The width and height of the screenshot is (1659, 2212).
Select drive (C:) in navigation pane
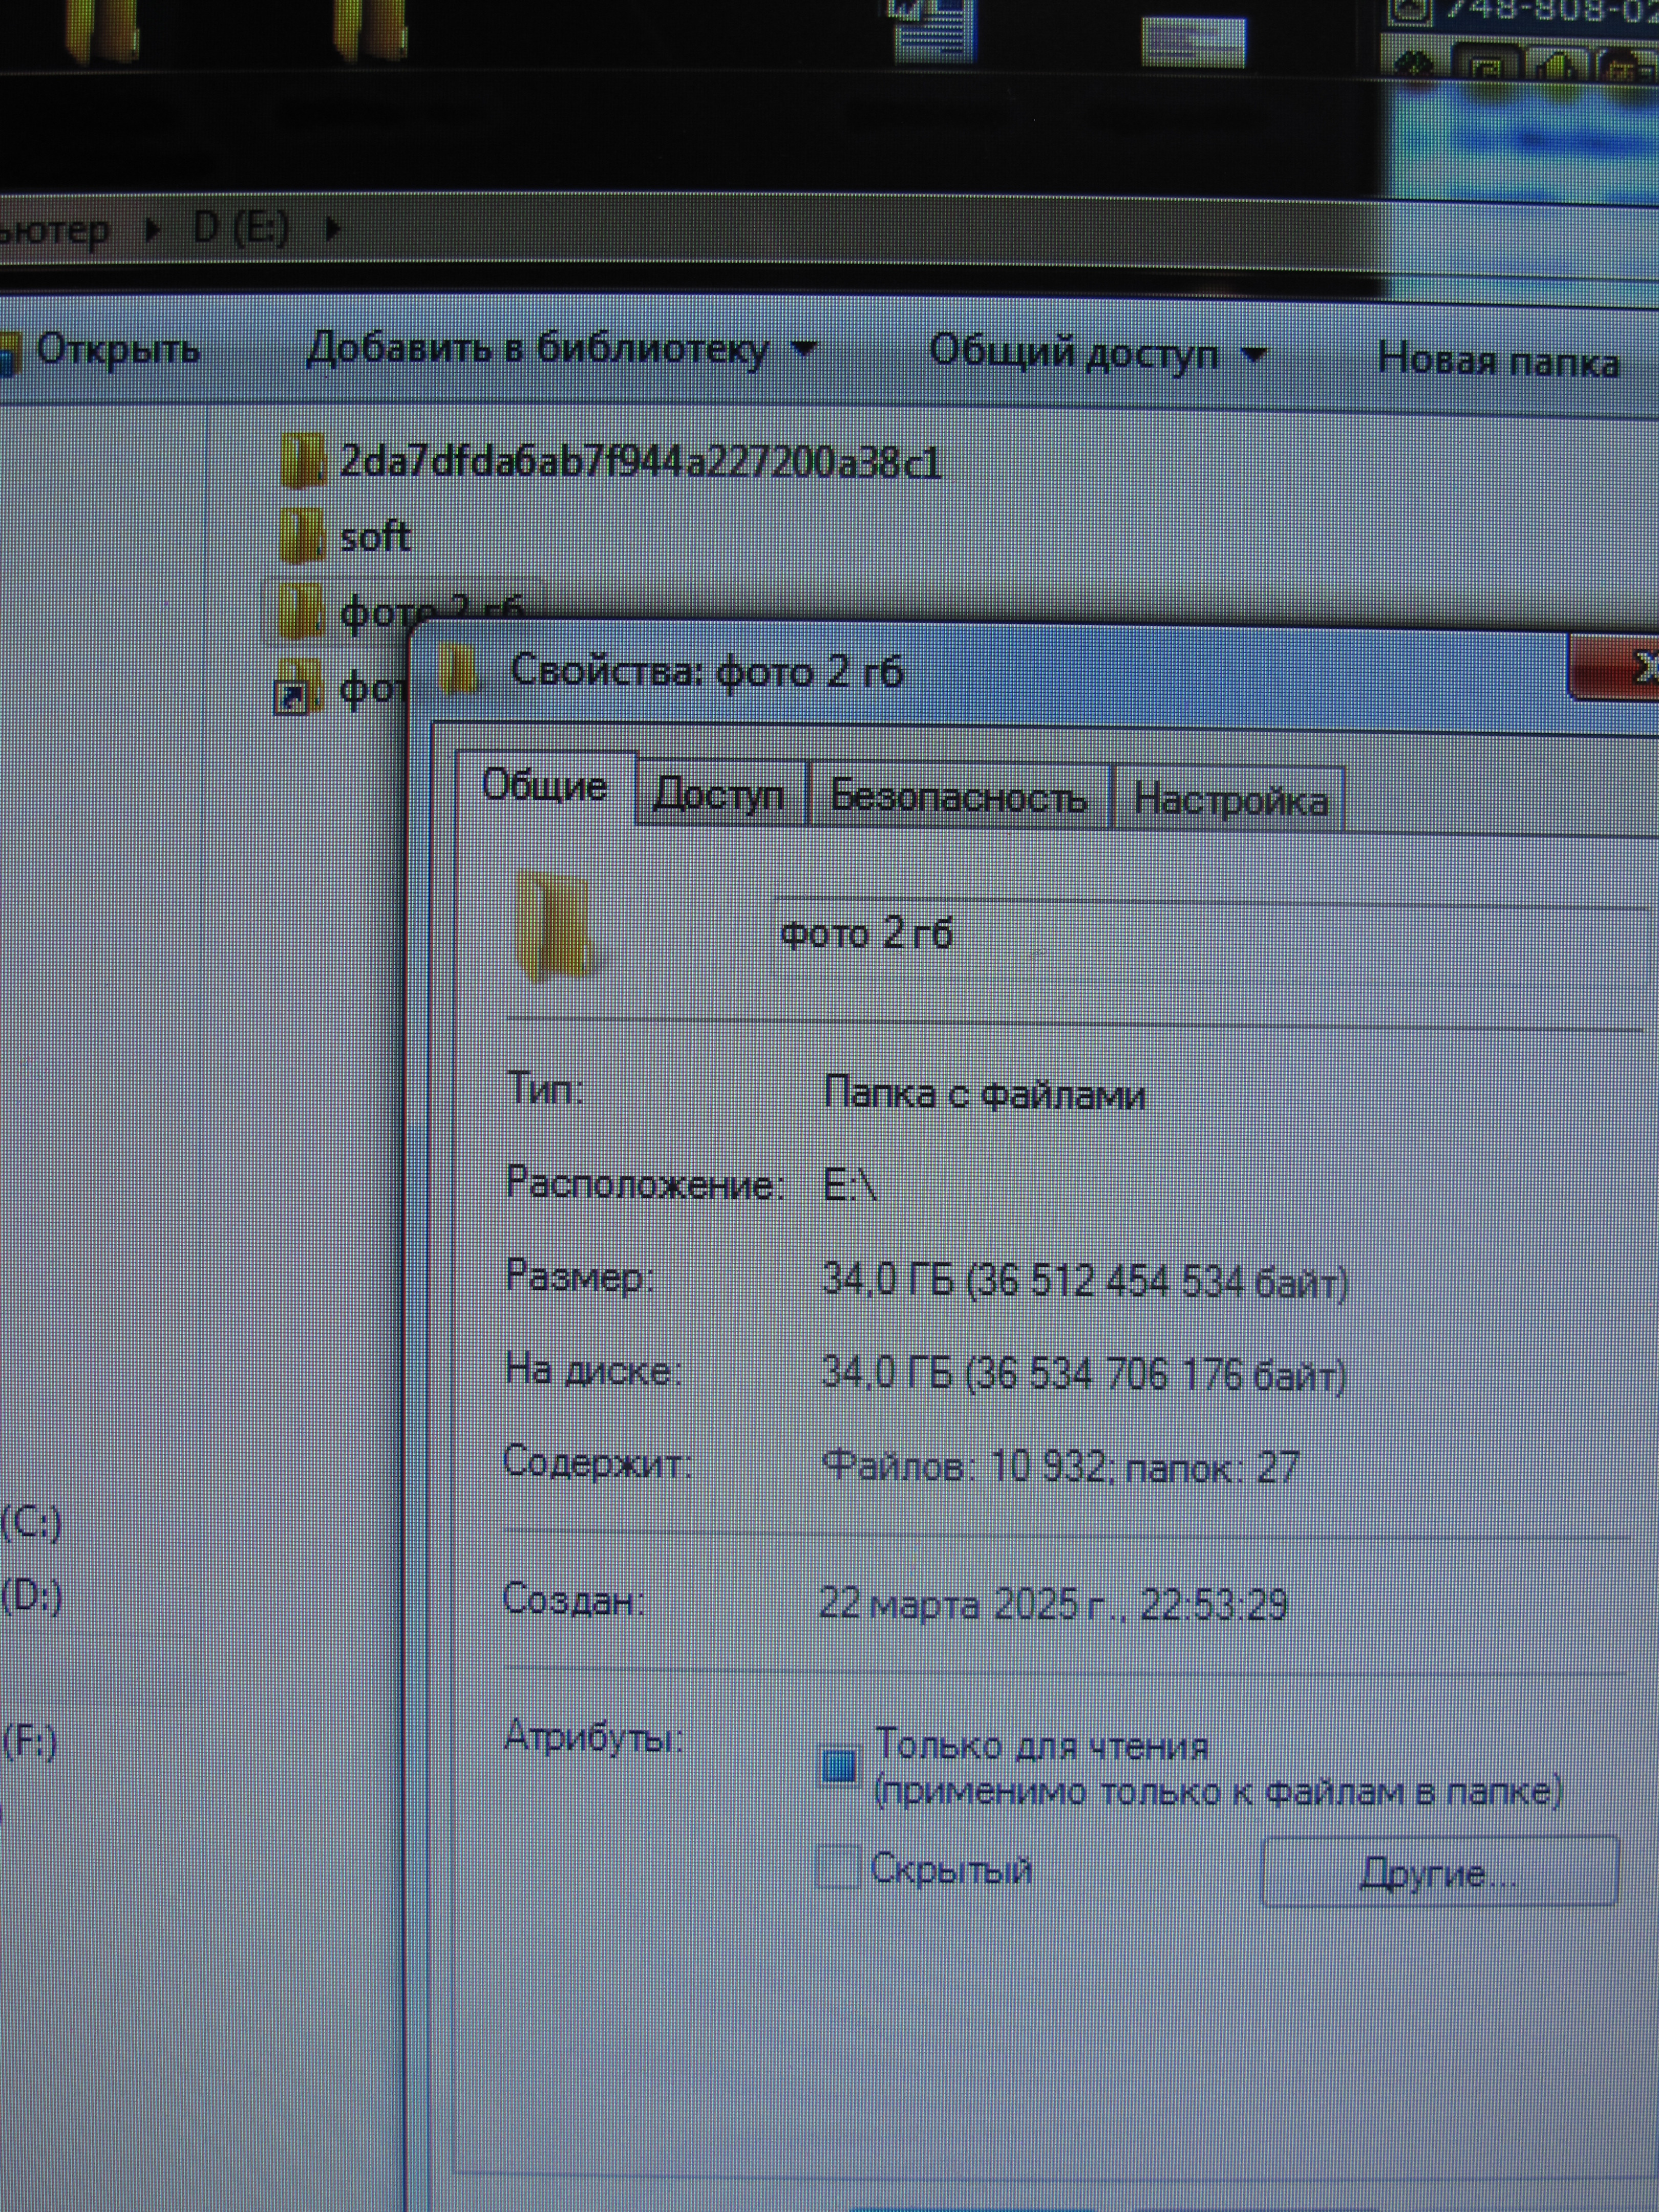tap(31, 1523)
